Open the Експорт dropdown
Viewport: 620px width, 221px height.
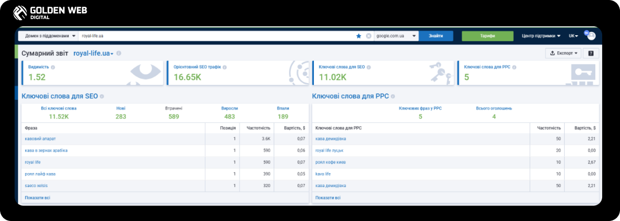point(563,53)
